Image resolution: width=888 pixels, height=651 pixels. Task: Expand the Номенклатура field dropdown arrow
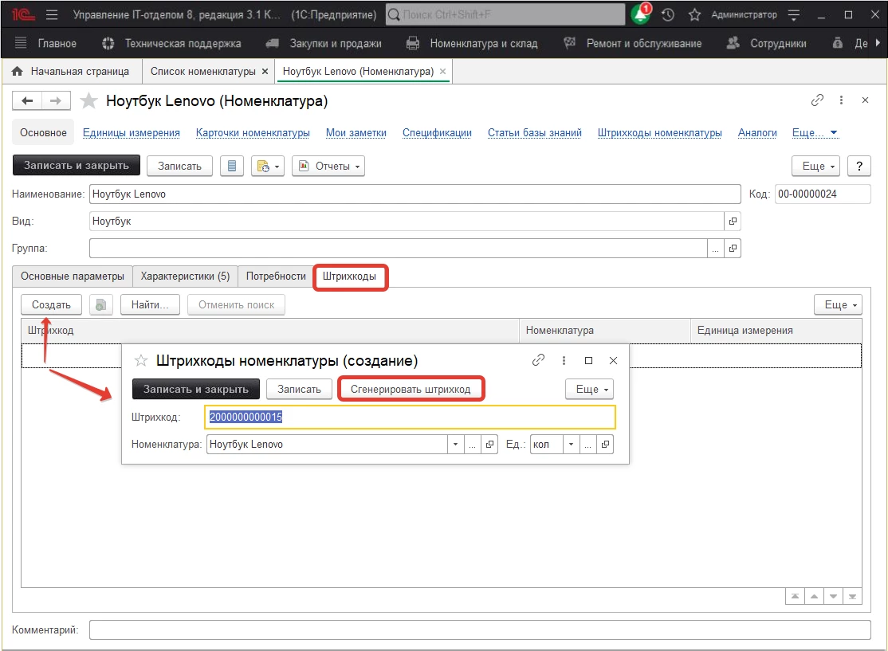pyautogui.click(x=454, y=444)
